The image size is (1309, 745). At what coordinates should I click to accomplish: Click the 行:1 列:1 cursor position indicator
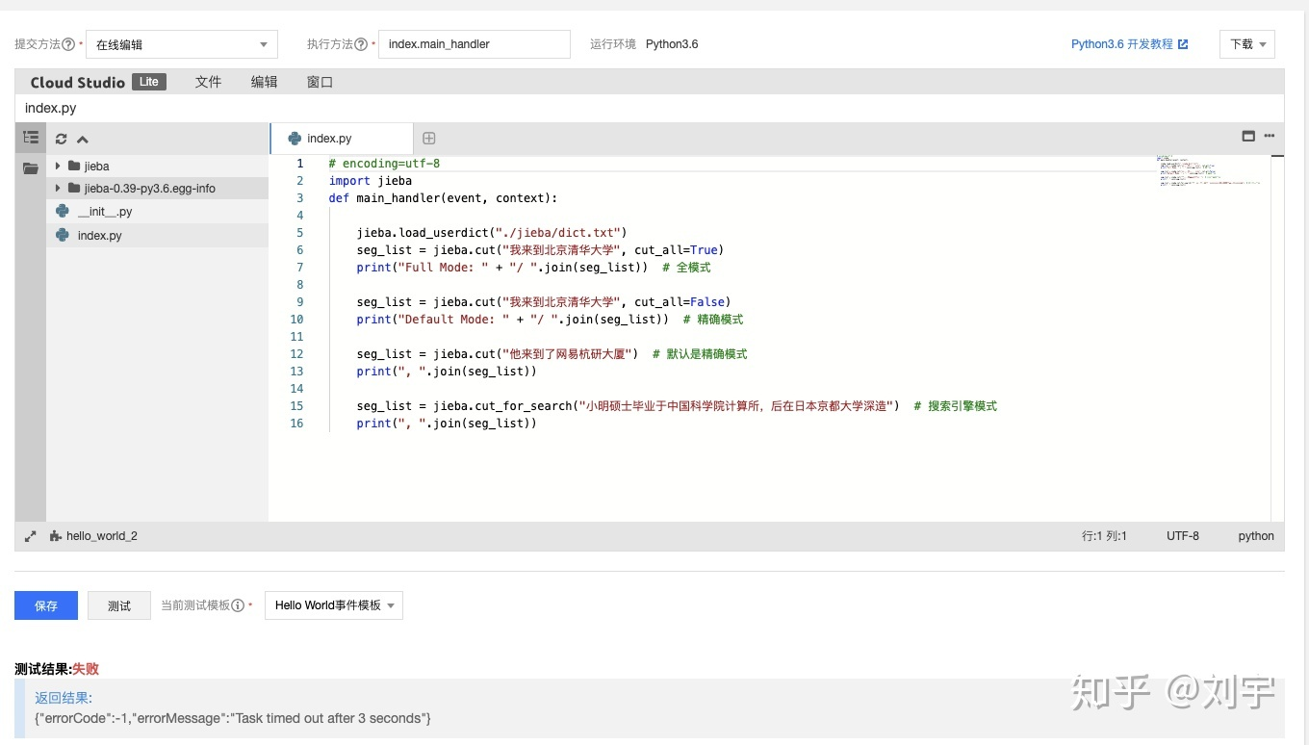1104,536
